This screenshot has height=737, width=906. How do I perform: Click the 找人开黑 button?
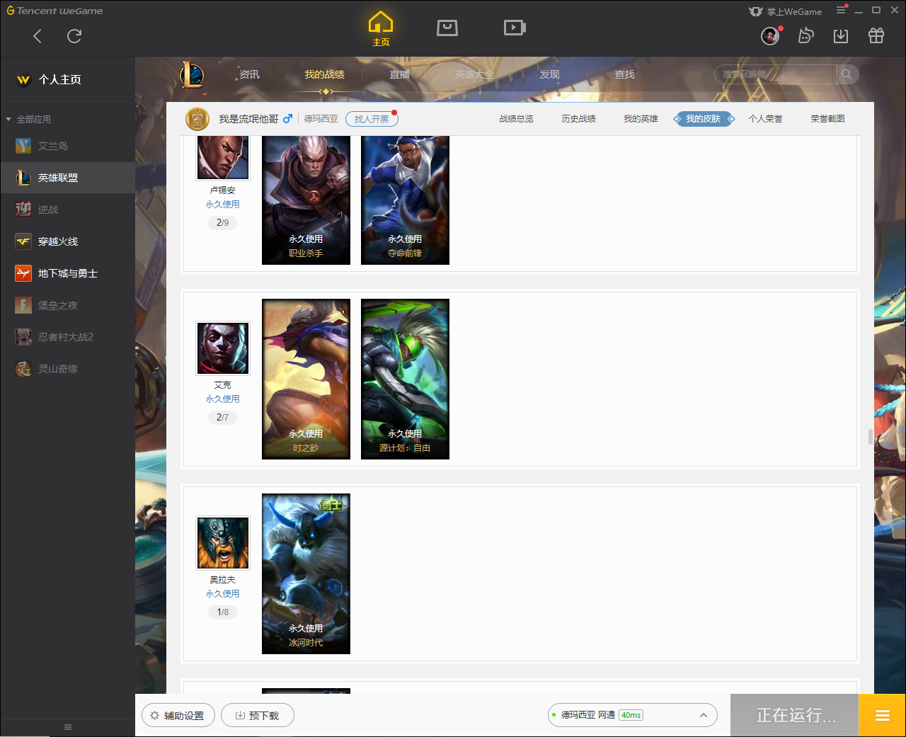point(372,119)
